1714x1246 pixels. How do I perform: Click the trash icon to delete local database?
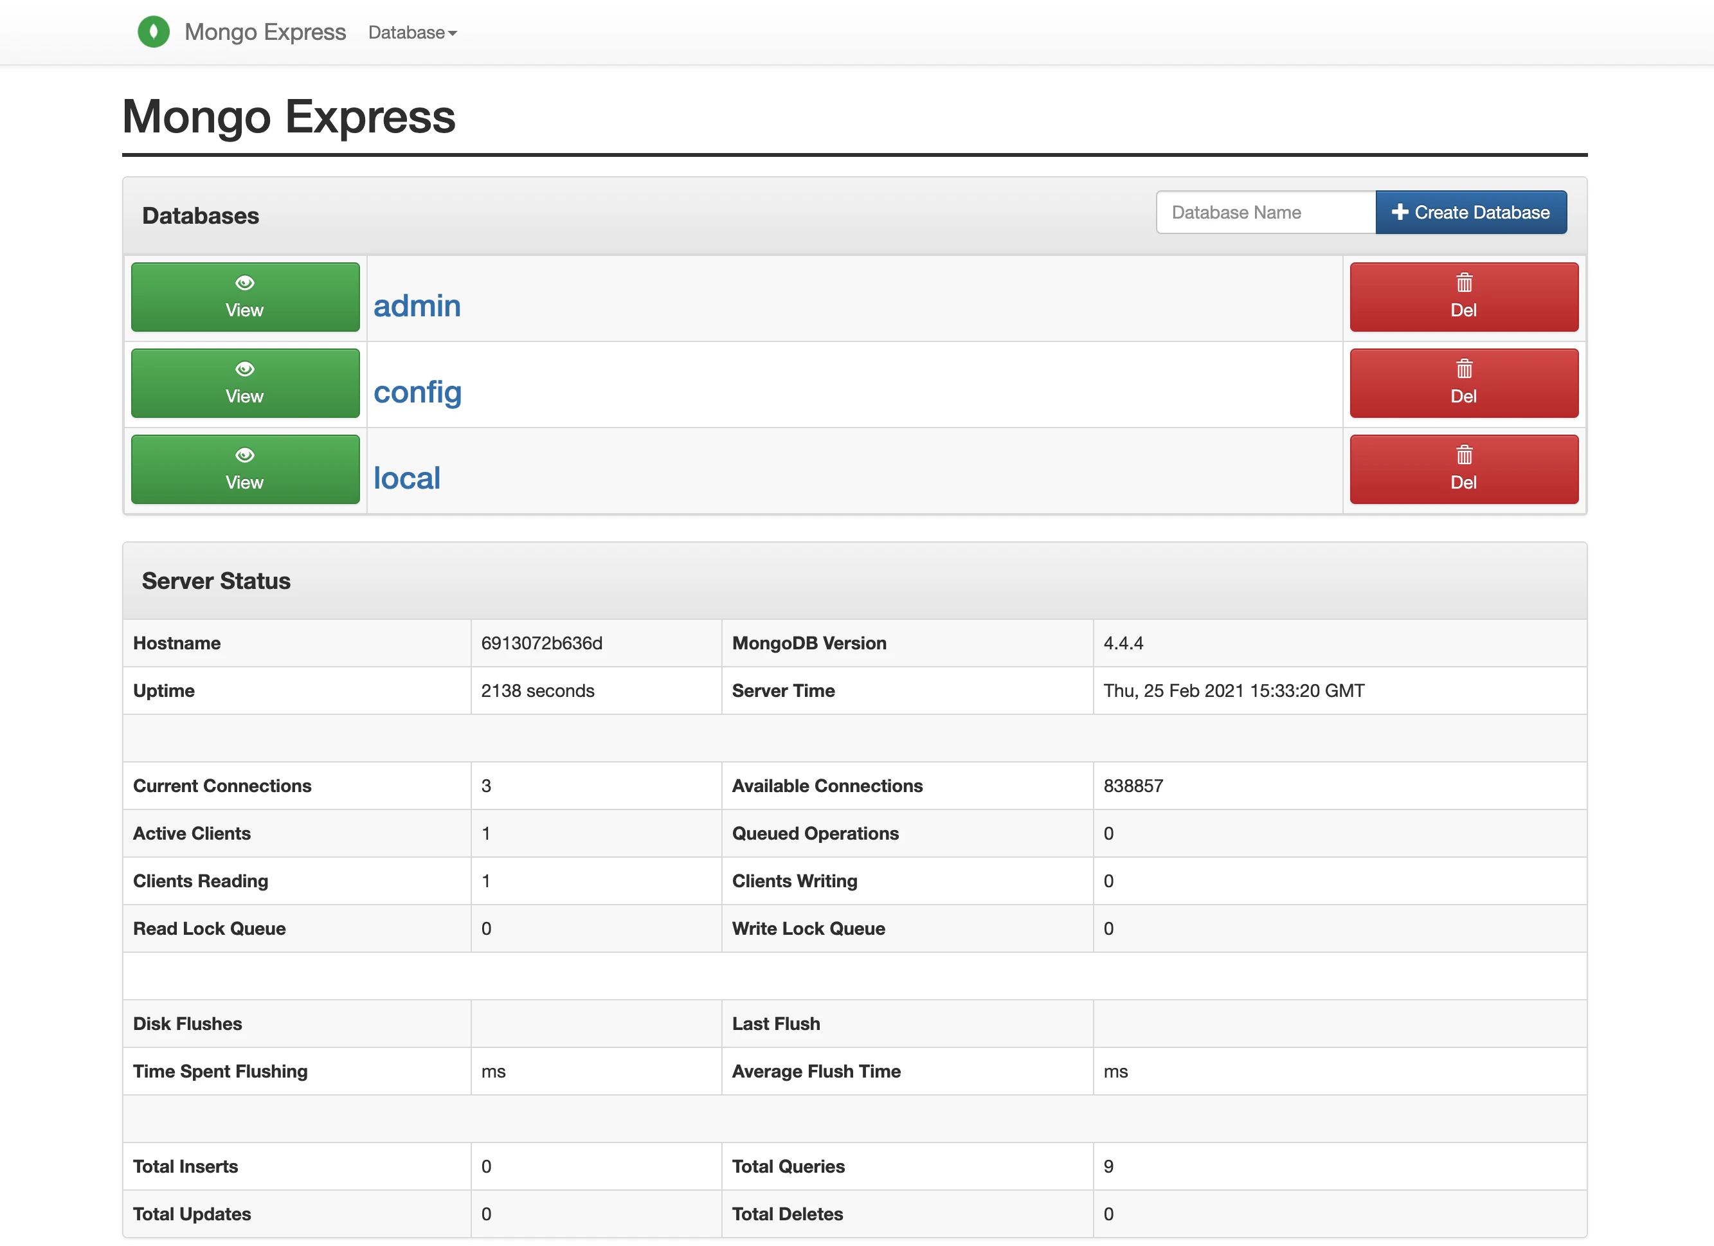tap(1463, 456)
